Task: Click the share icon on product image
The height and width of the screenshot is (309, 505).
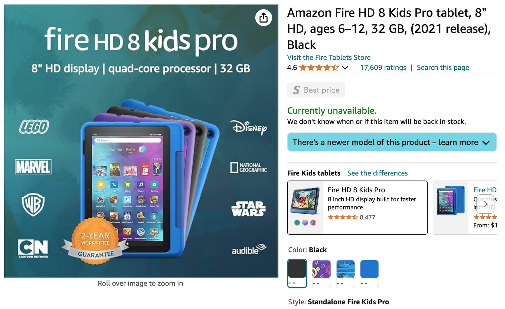Action: click(263, 18)
